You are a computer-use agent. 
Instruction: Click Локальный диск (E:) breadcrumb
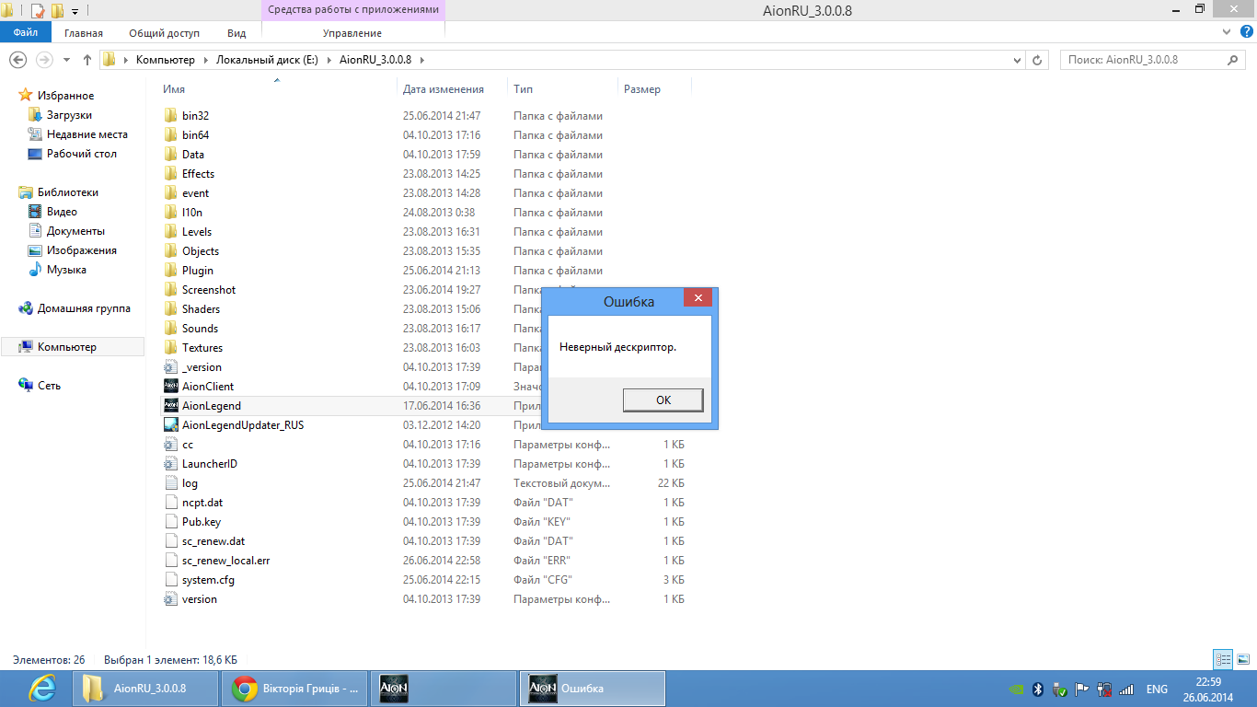pos(267,60)
